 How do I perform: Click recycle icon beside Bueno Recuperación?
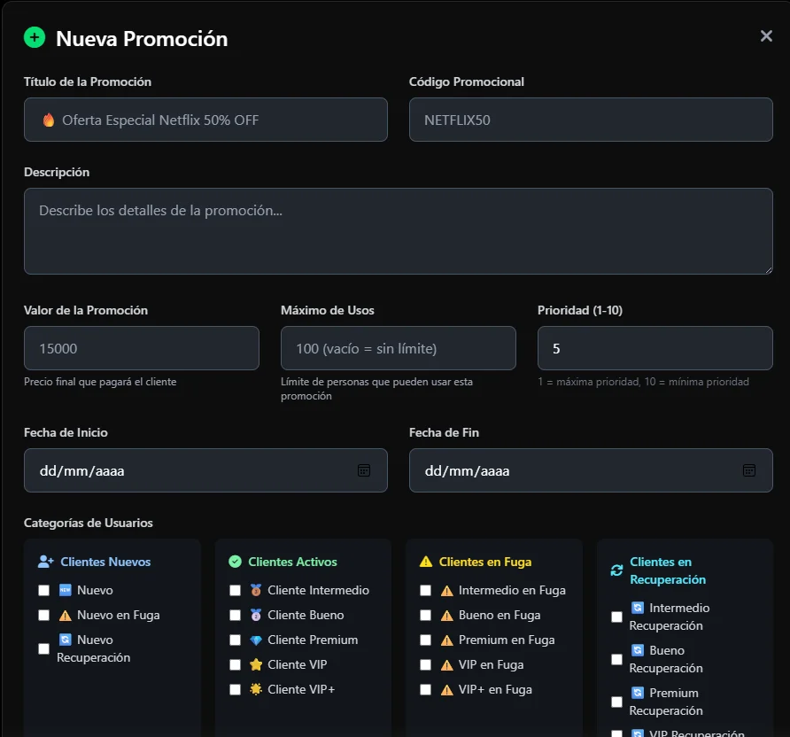638,650
